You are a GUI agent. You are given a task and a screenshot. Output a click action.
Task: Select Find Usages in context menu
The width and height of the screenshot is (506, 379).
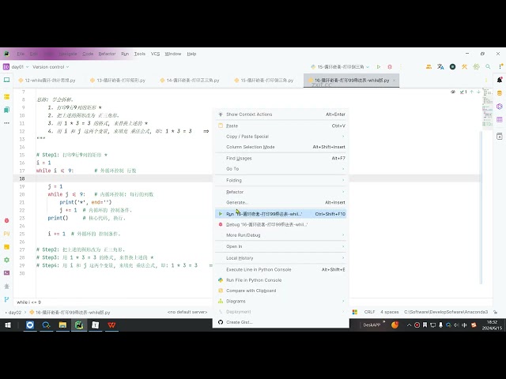[x=281, y=158]
